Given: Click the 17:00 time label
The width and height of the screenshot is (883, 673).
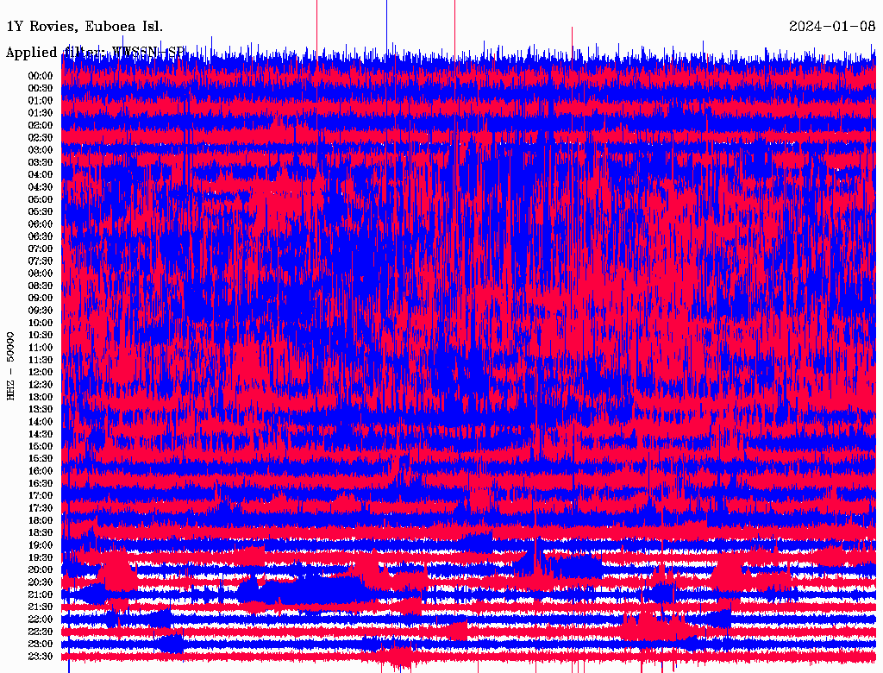Looking at the screenshot, I should (x=41, y=496).
